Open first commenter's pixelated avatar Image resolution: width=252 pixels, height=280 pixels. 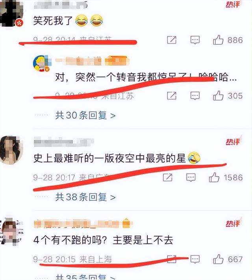(12, 13)
